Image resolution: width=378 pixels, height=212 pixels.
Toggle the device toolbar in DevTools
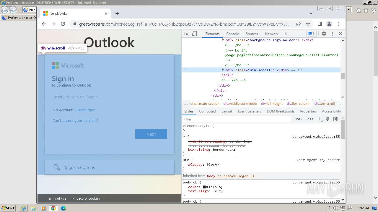[194, 34]
